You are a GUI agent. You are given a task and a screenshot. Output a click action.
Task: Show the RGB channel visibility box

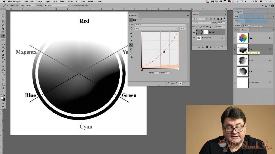pos(235,38)
